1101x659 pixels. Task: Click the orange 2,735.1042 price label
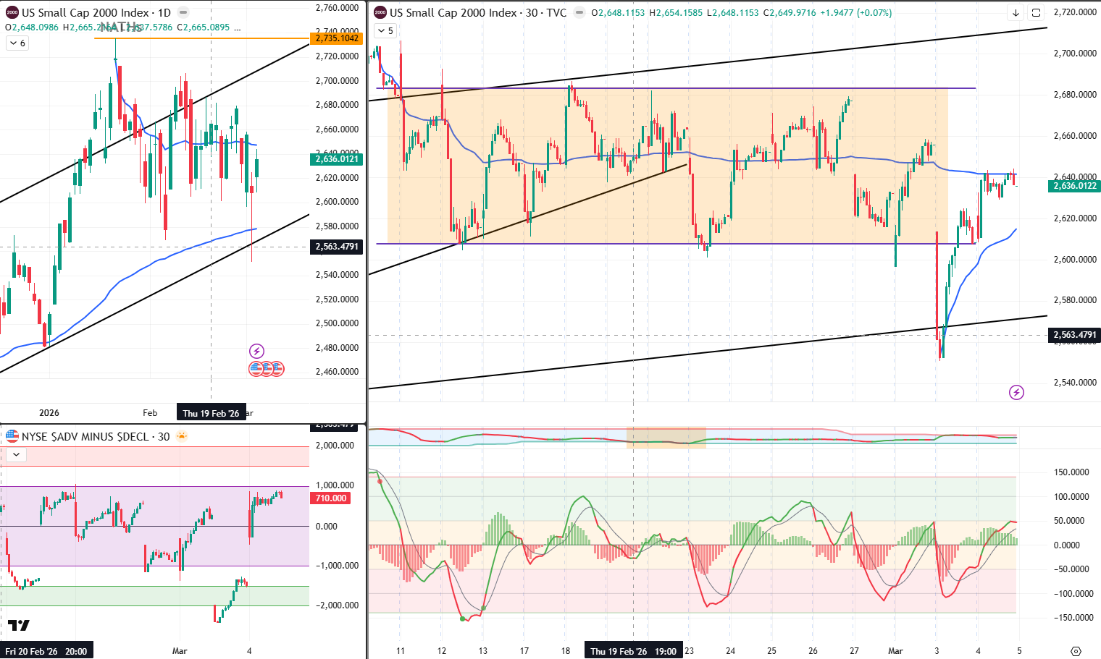(337, 38)
